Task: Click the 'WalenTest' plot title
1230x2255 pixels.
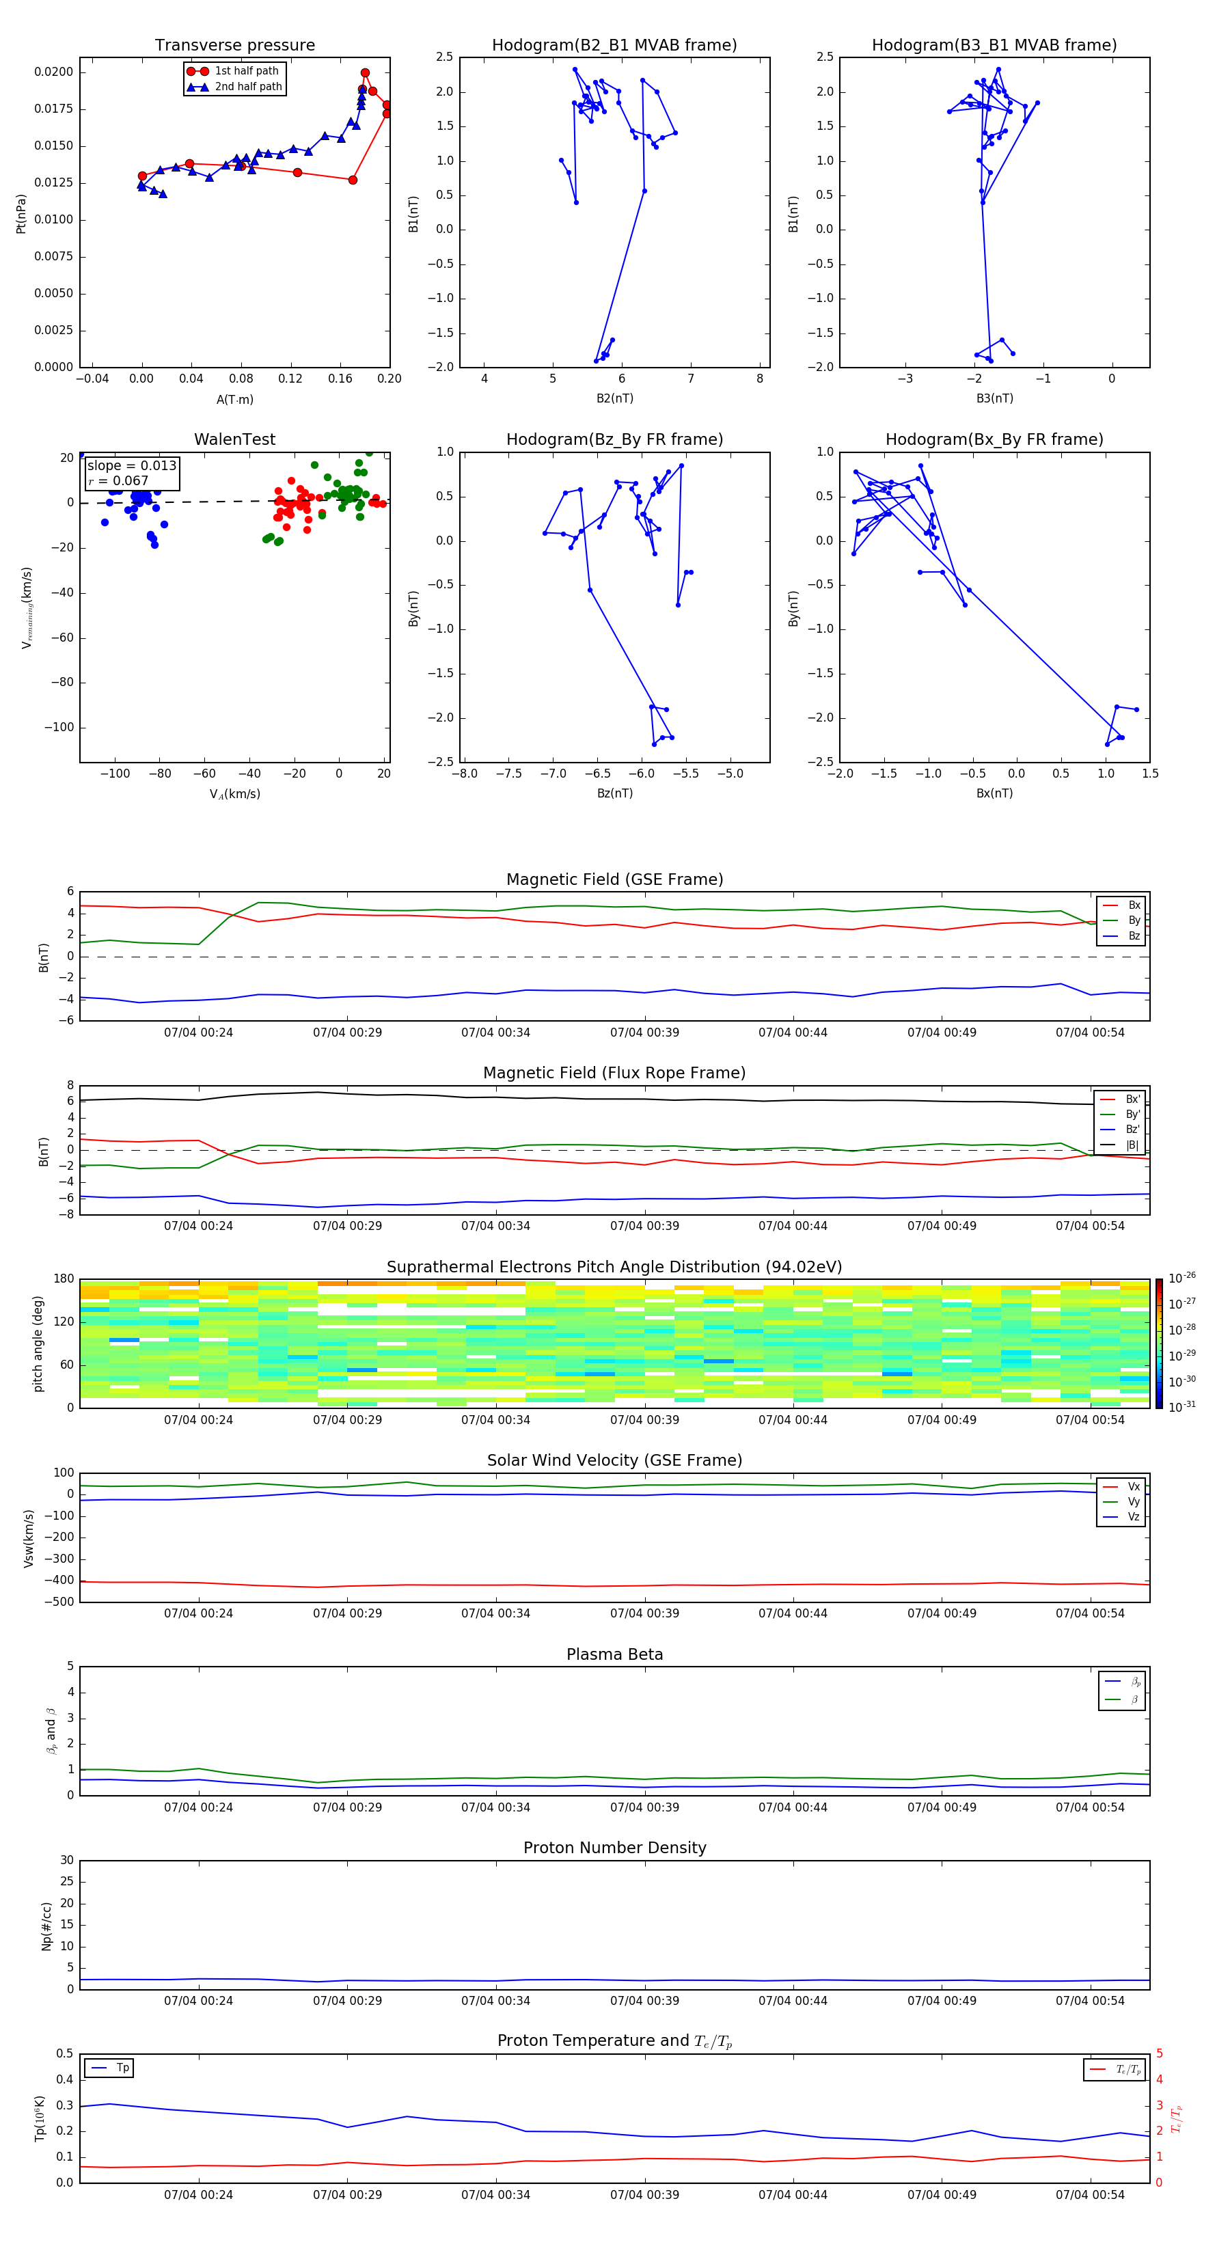Action: click(234, 439)
